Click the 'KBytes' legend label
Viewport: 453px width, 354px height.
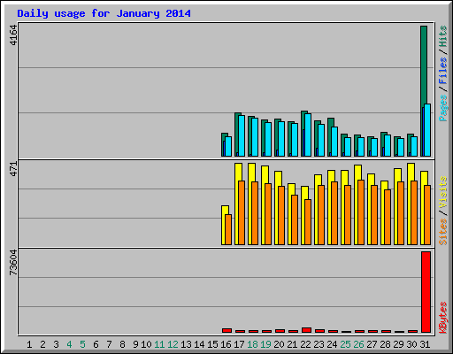pos(442,318)
